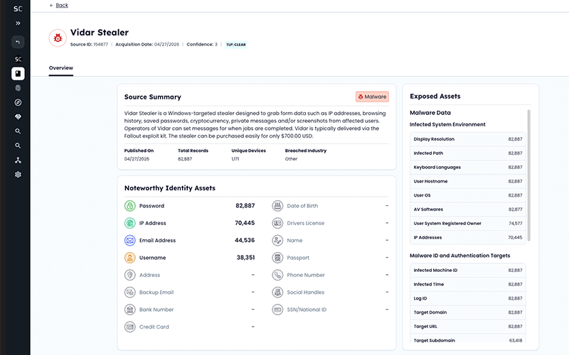Click the TLP:CLEAR badge
The height and width of the screenshot is (355, 569).
click(236, 45)
